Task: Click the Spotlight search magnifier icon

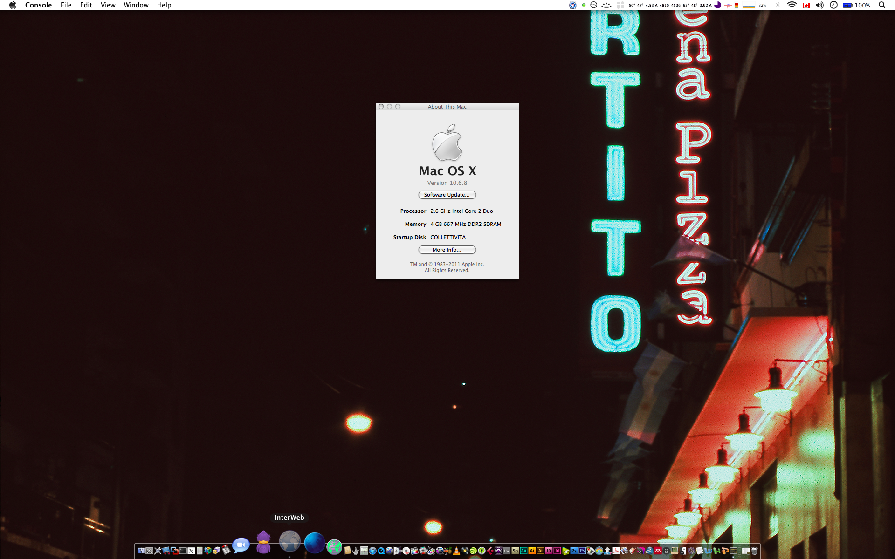Action: point(881,5)
